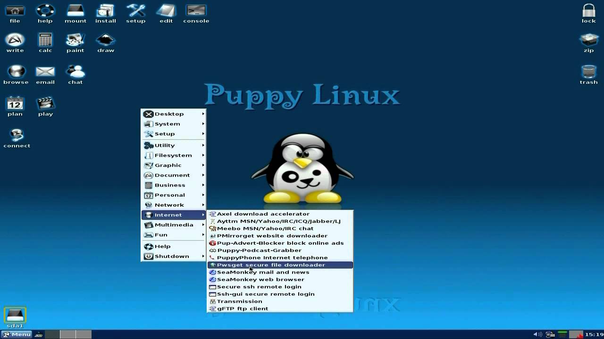Expand the Multimedia submenu
The image size is (604, 339).
point(174,225)
